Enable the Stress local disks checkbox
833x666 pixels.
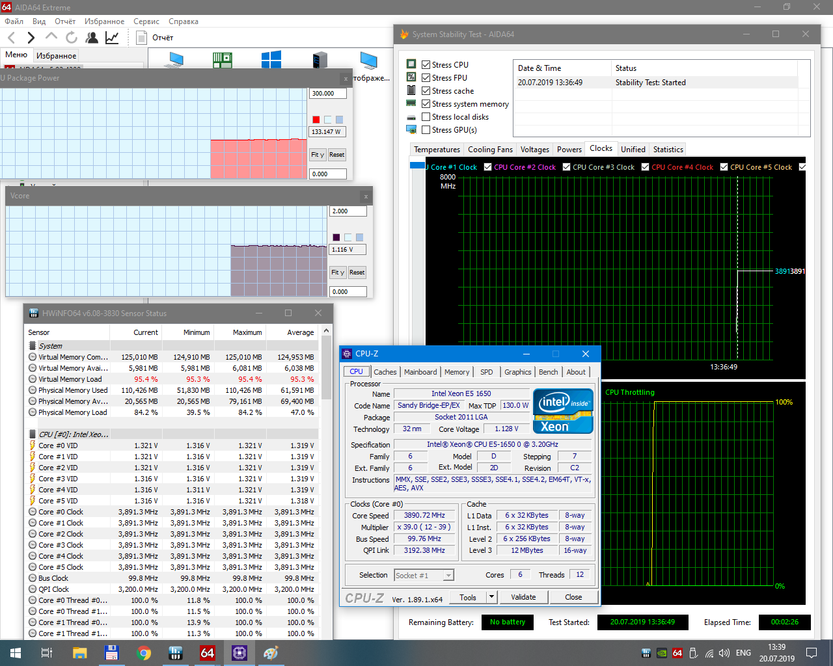coord(426,117)
